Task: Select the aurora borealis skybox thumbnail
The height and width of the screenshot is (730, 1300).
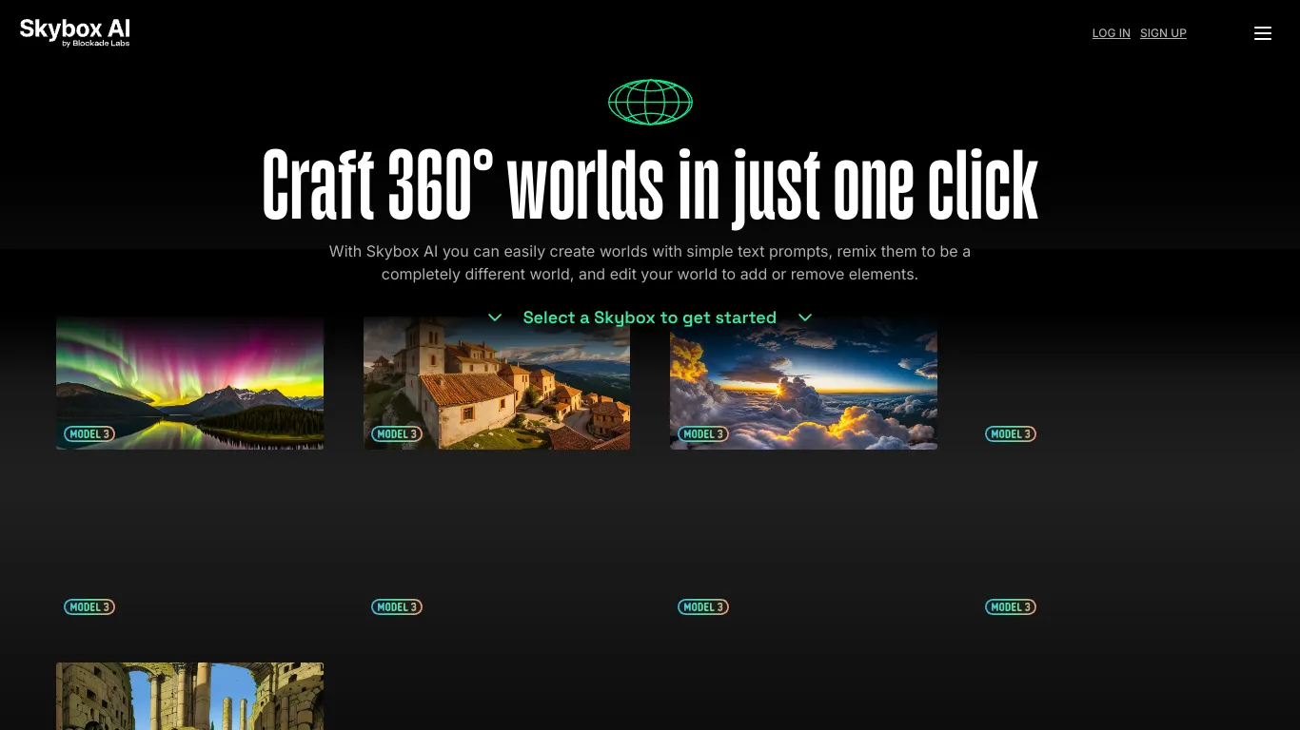Action: [x=189, y=383]
